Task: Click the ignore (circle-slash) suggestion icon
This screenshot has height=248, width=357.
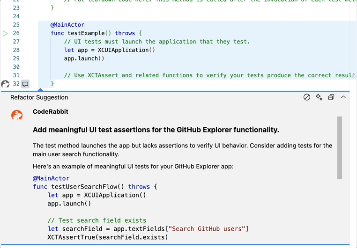Action: [x=307, y=97]
